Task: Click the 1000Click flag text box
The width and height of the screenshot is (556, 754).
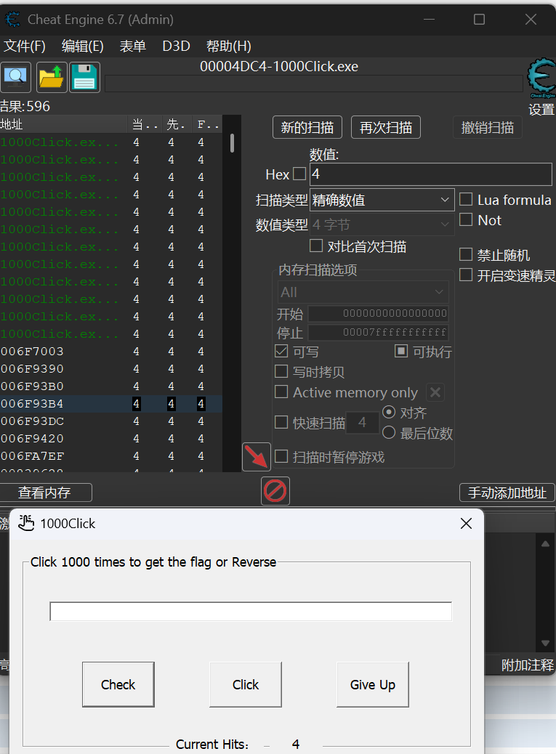Action: [x=251, y=611]
